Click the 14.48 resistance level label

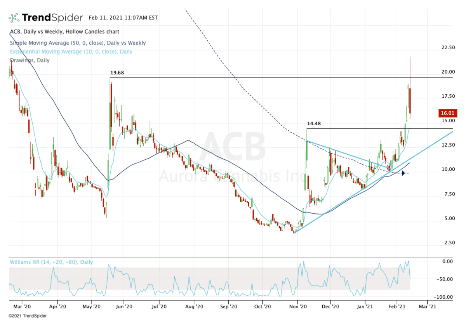[x=314, y=124]
